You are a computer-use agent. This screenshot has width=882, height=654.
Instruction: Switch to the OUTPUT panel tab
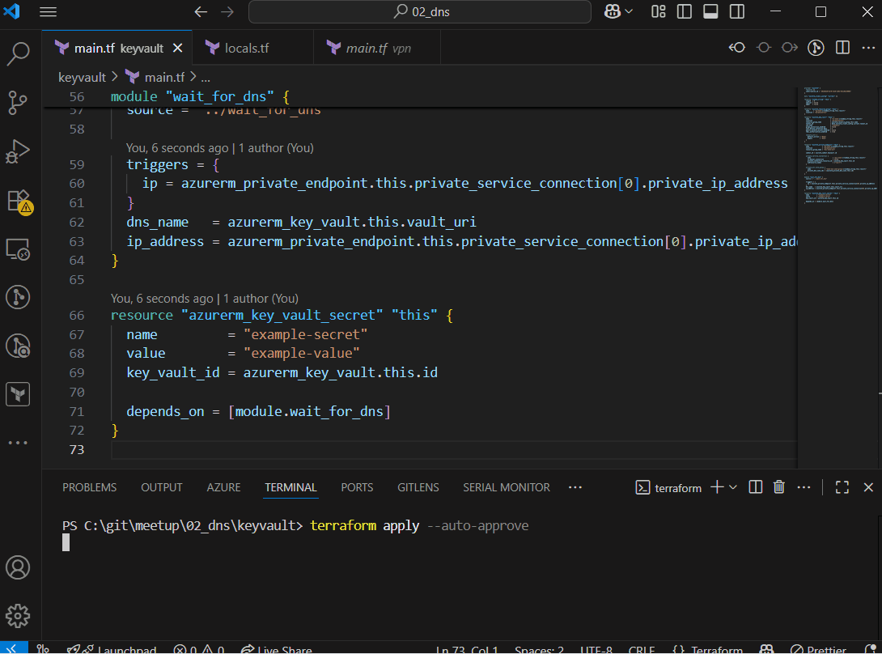pos(162,487)
